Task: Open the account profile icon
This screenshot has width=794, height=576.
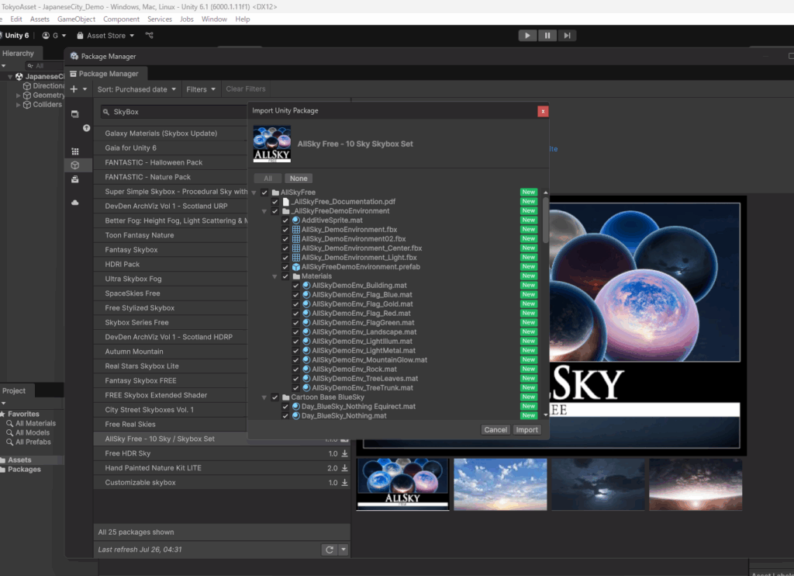Action: [46, 36]
